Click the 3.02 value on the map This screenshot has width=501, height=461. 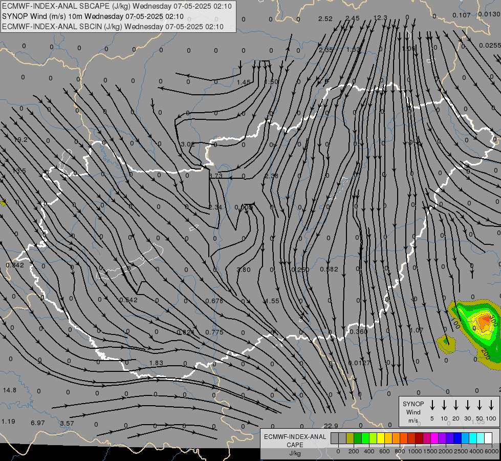[x=188, y=144]
